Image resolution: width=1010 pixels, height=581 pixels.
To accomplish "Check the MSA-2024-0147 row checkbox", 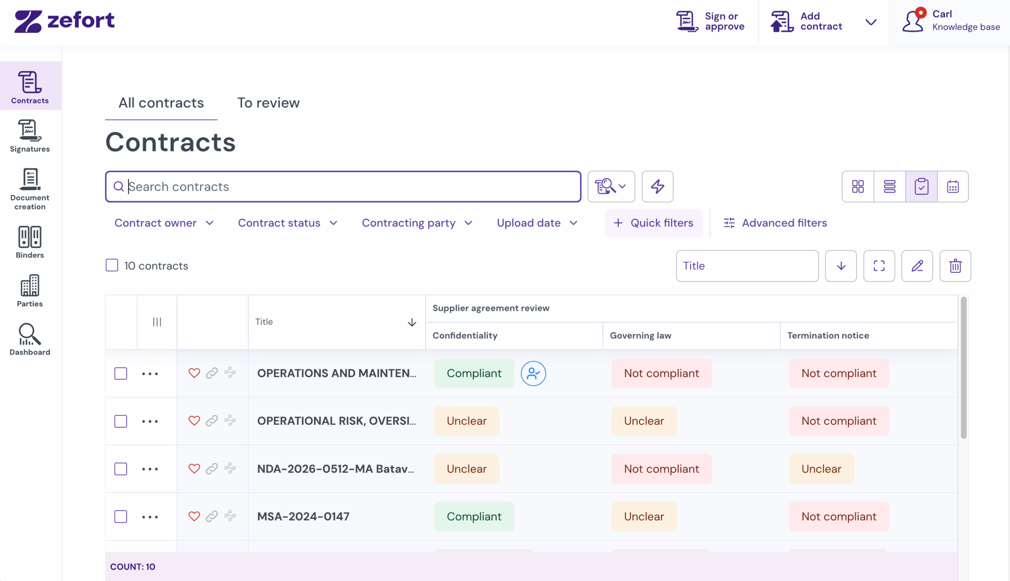I will tap(120, 517).
